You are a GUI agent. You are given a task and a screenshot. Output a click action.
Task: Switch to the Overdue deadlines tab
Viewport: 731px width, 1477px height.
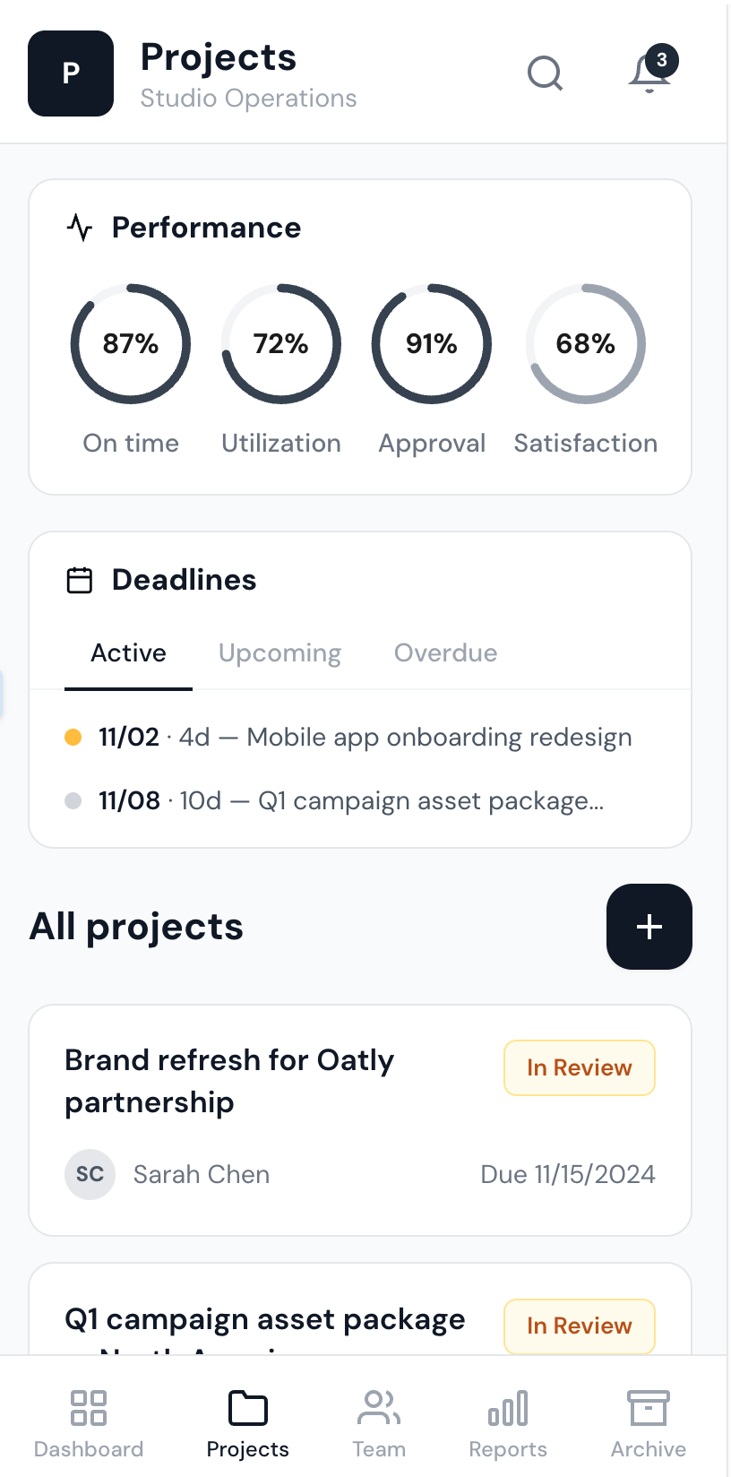click(445, 653)
